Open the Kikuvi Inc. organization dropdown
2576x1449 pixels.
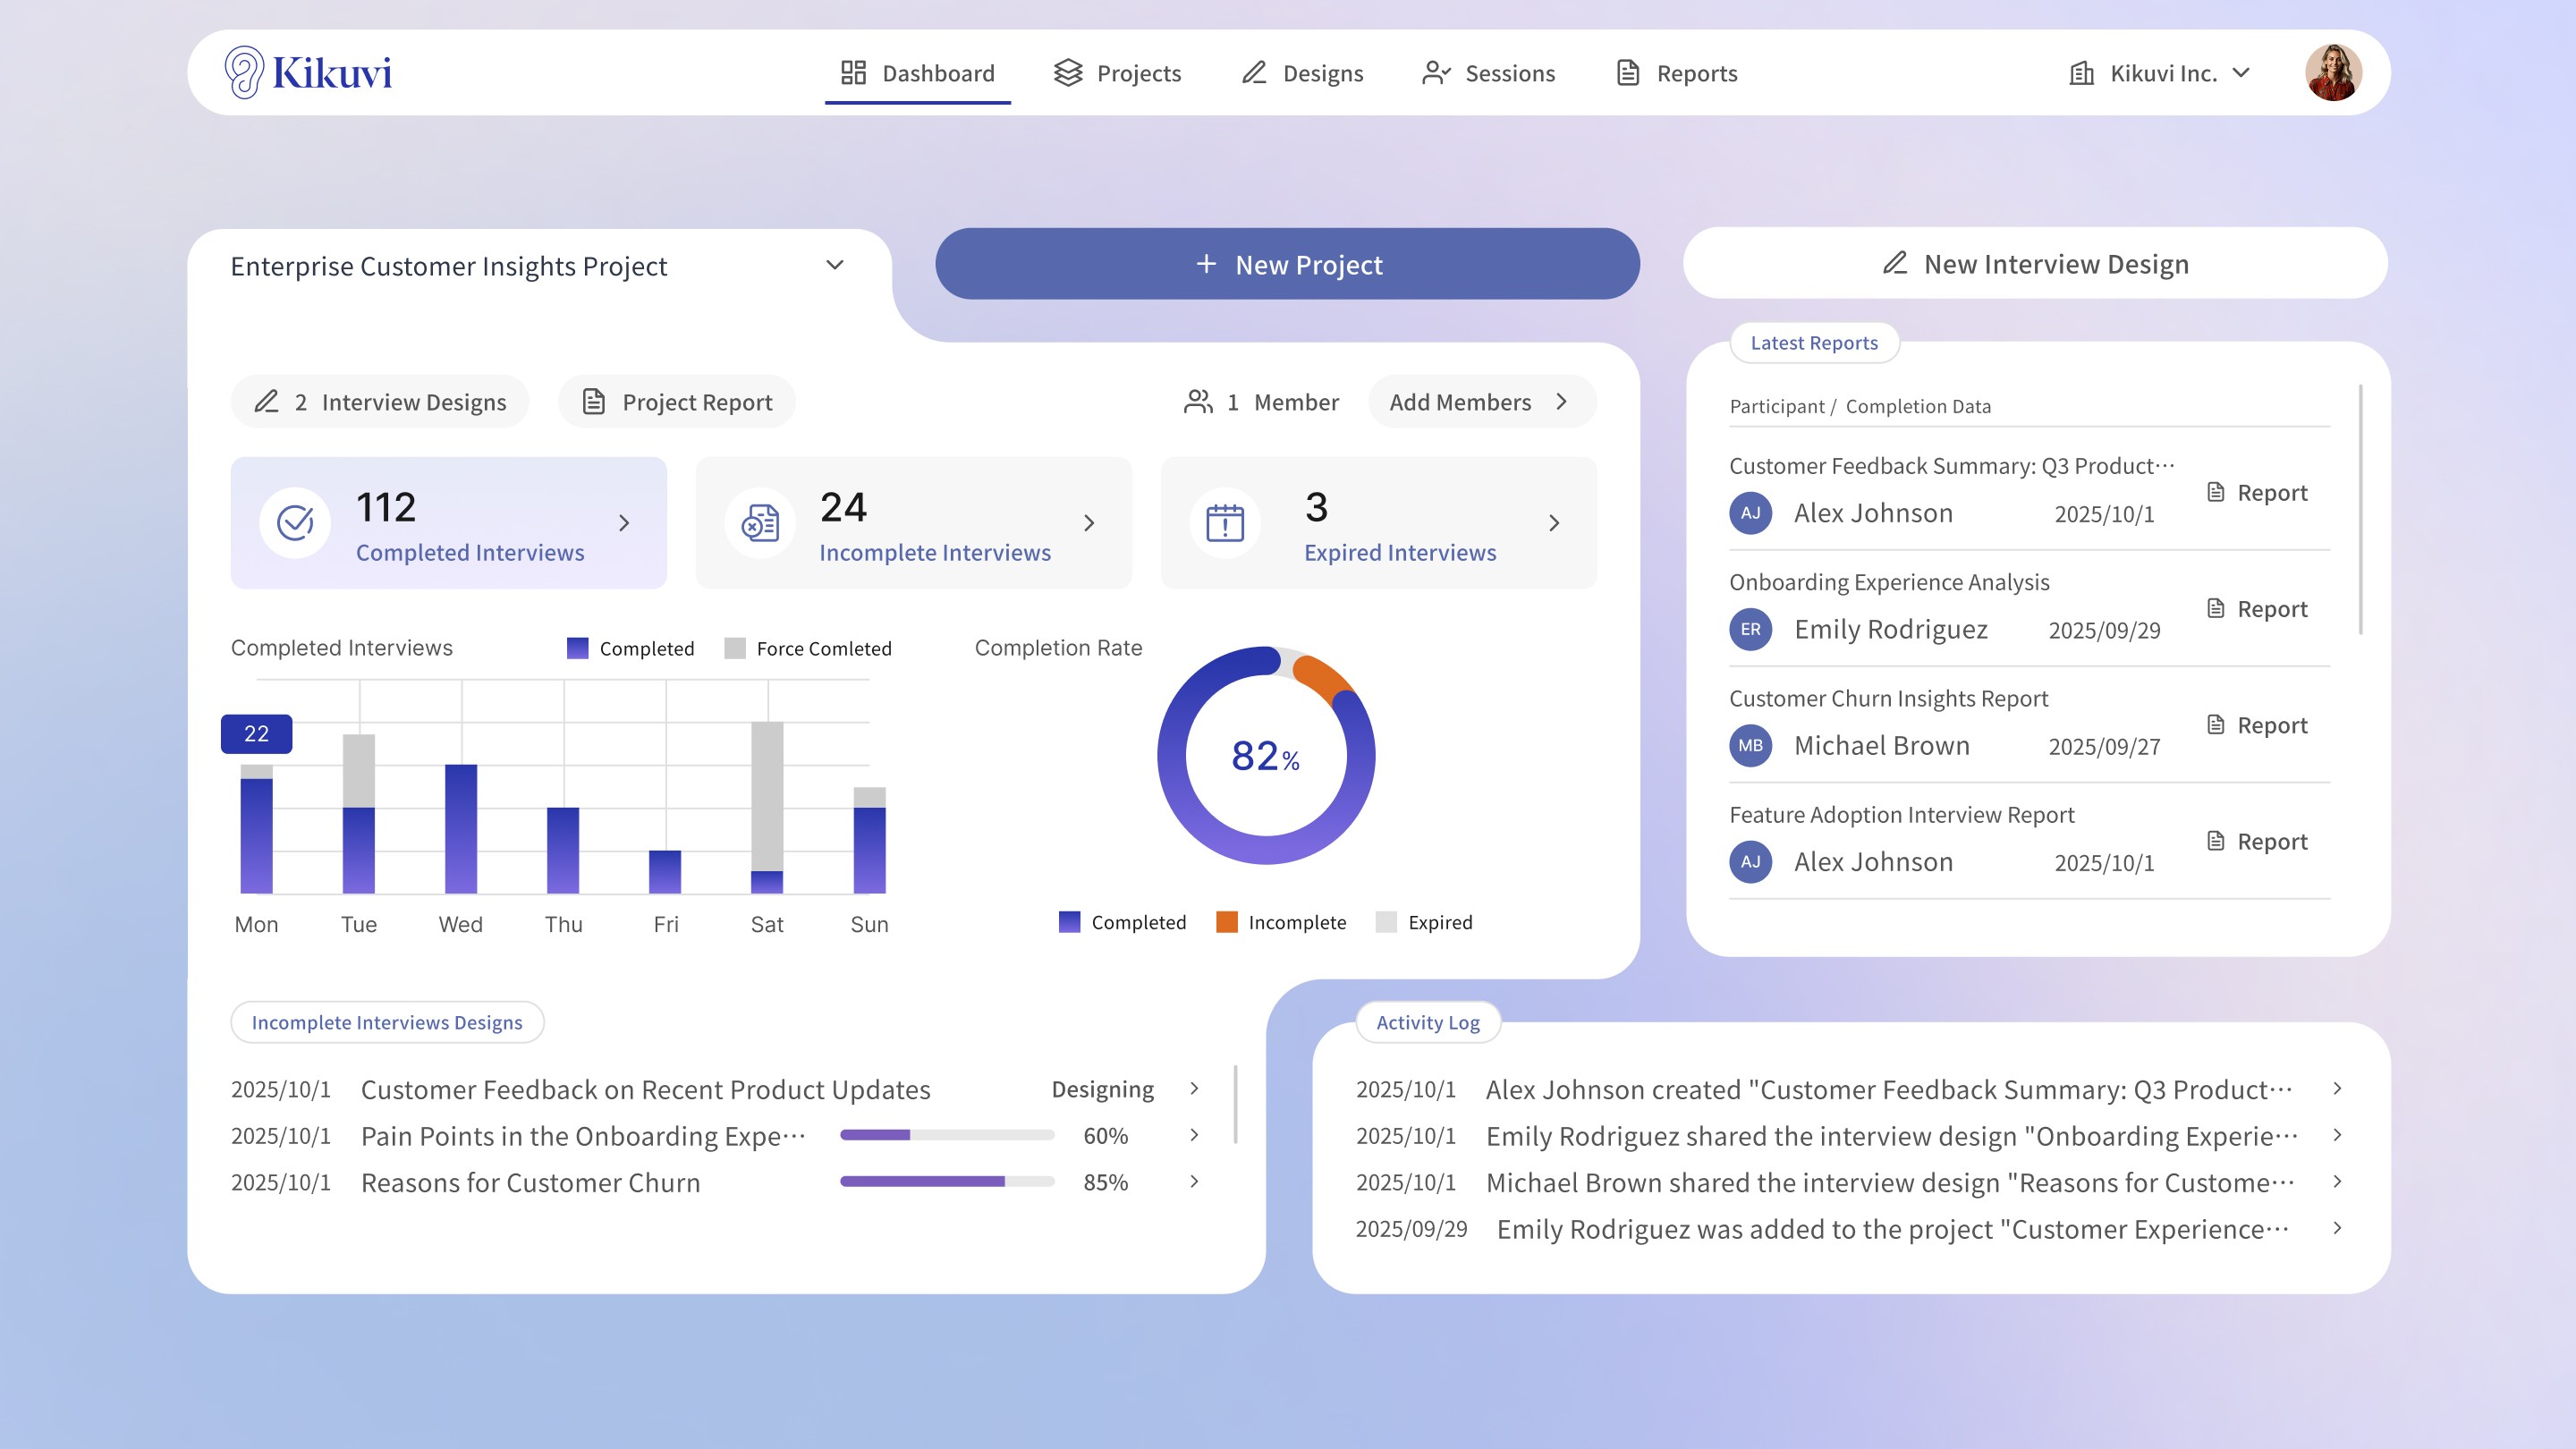(x=2162, y=73)
